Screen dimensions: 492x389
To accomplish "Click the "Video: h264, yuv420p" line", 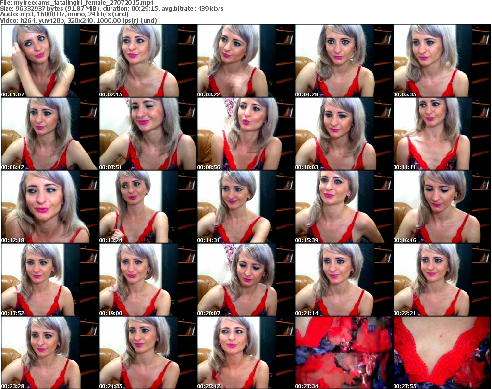I will click(x=78, y=20).
